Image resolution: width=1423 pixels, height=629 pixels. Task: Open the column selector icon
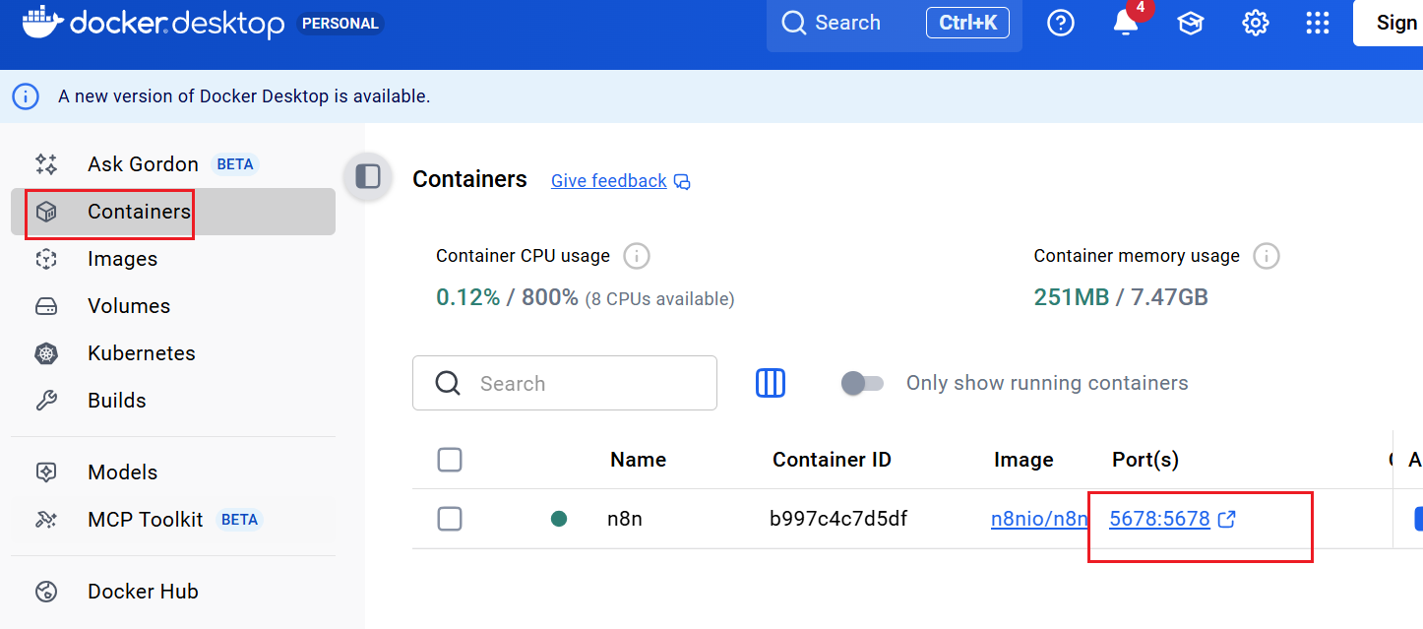(771, 383)
